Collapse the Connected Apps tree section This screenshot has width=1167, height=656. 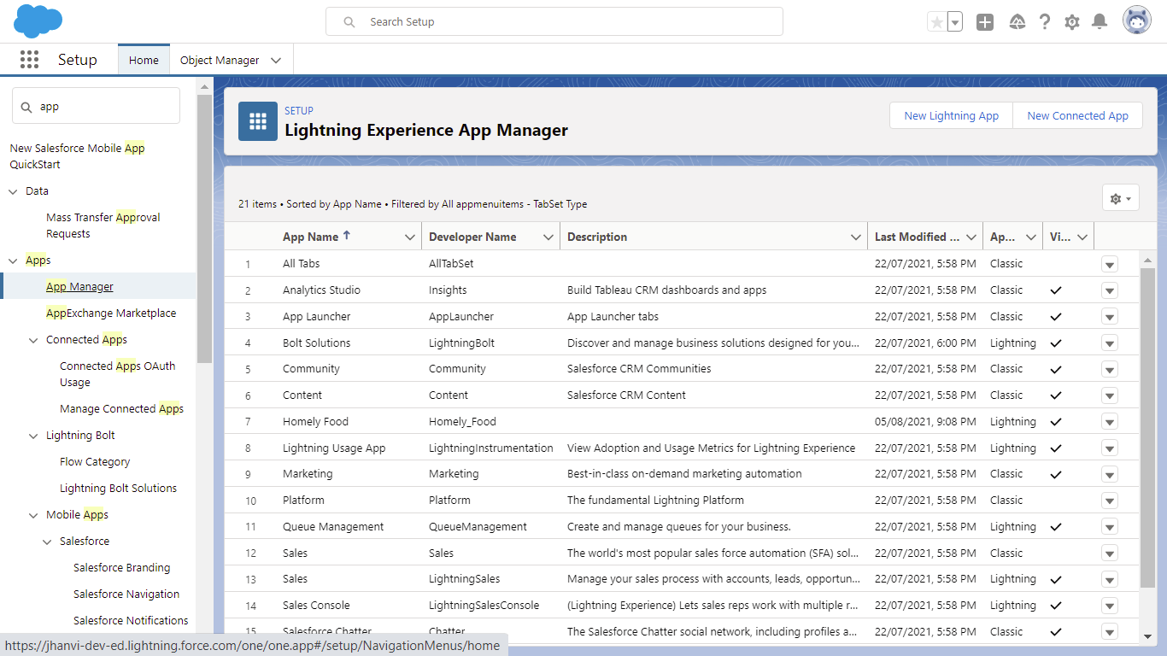pyautogui.click(x=34, y=340)
